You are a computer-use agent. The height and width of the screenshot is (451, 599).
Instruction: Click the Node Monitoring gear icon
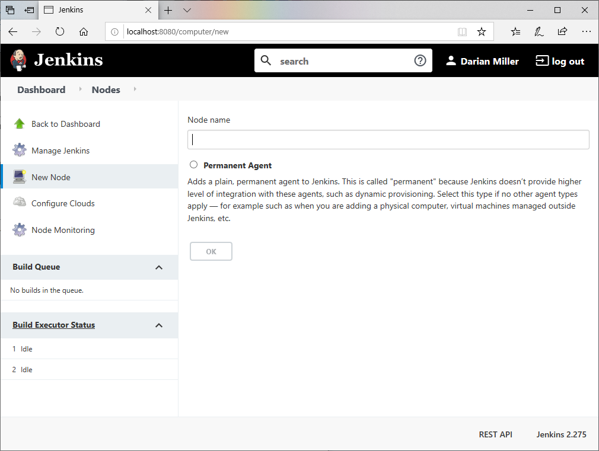click(20, 230)
